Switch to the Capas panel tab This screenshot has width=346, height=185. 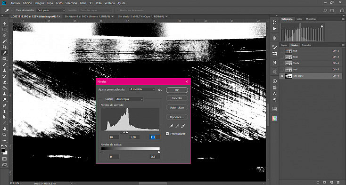284,45
